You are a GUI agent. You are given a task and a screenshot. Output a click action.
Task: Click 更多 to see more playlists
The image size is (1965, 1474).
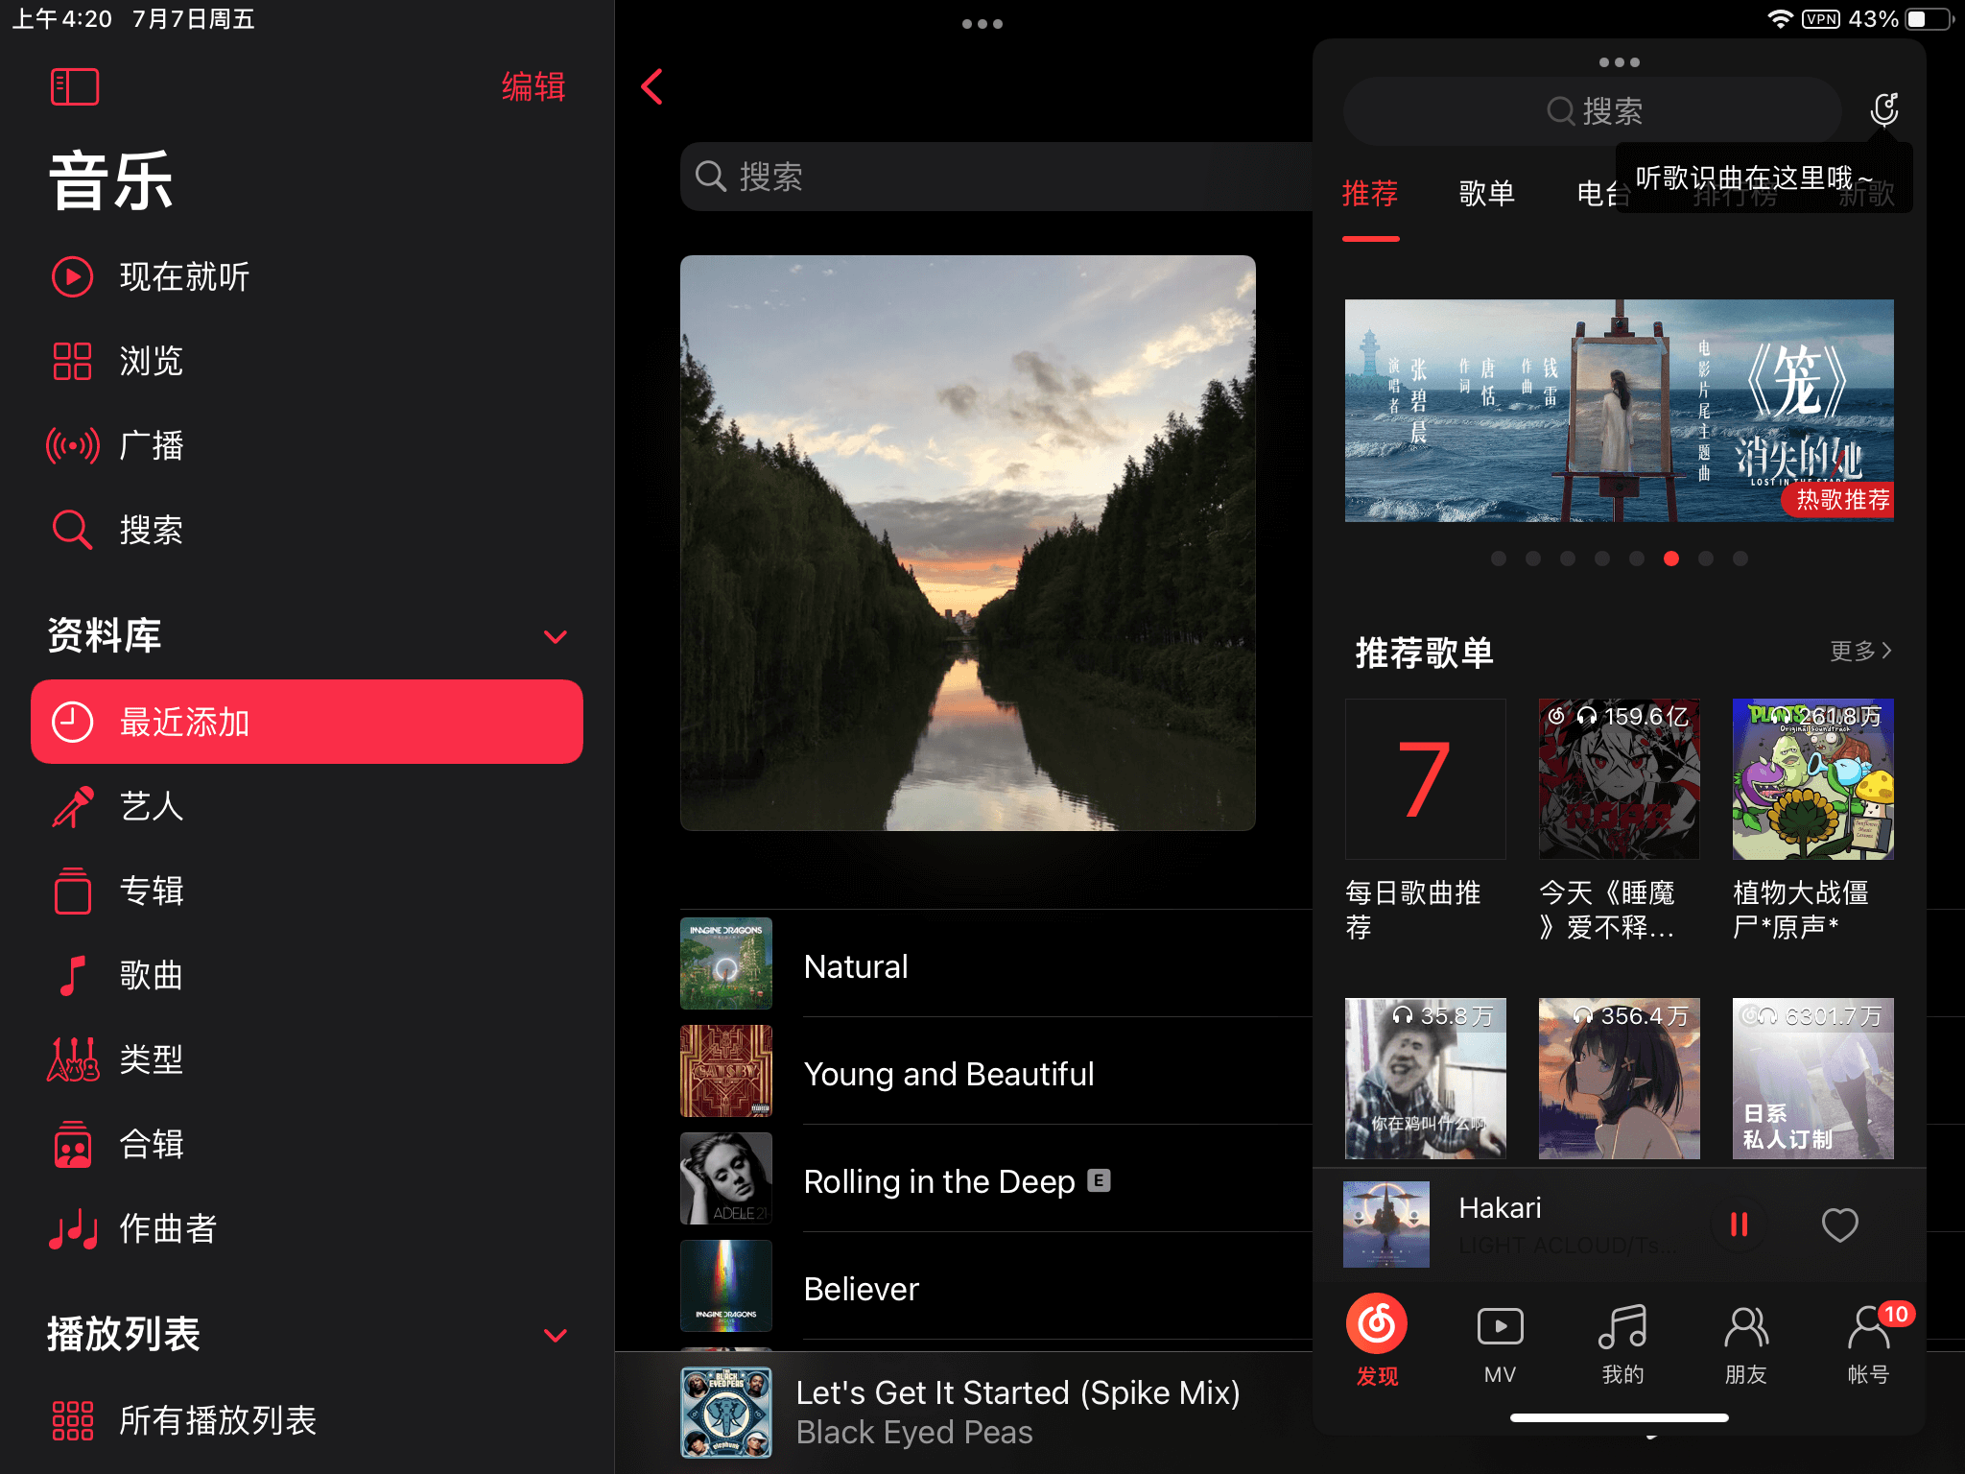tap(1863, 649)
